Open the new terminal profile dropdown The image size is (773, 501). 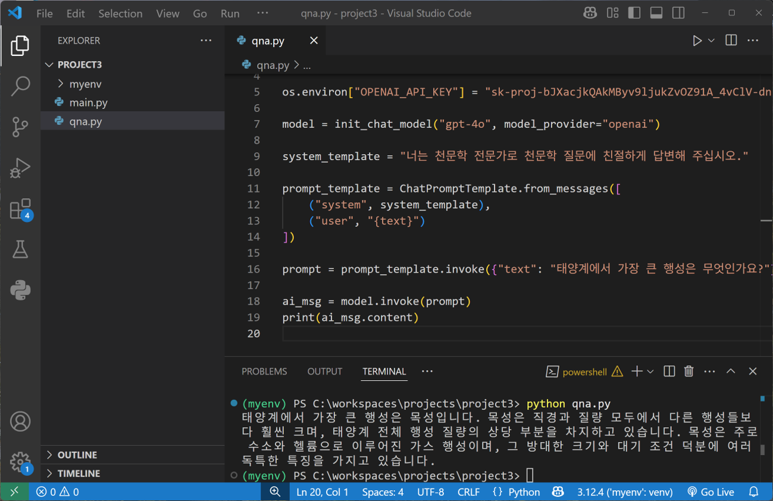click(x=650, y=372)
